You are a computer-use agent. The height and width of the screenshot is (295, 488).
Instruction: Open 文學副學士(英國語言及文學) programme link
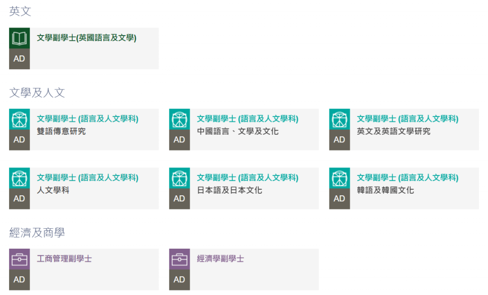tap(86, 38)
